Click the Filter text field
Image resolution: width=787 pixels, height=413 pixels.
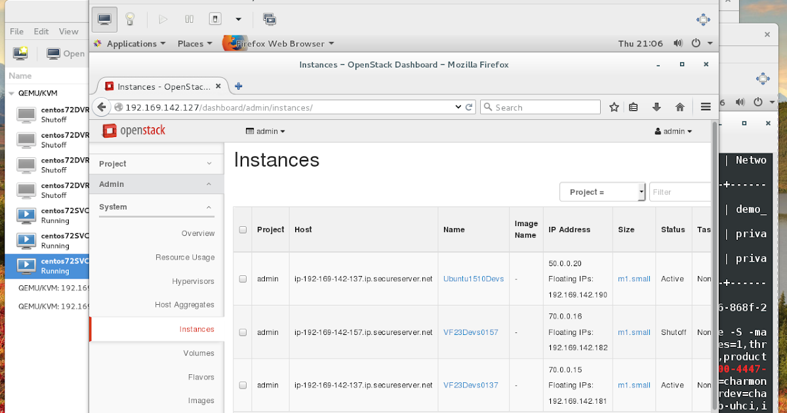tap(679, 192)
